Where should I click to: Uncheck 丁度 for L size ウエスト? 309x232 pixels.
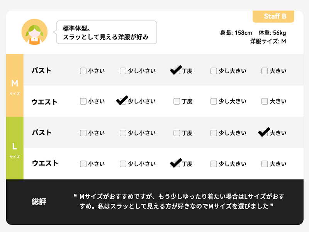(x=177, y=164)
